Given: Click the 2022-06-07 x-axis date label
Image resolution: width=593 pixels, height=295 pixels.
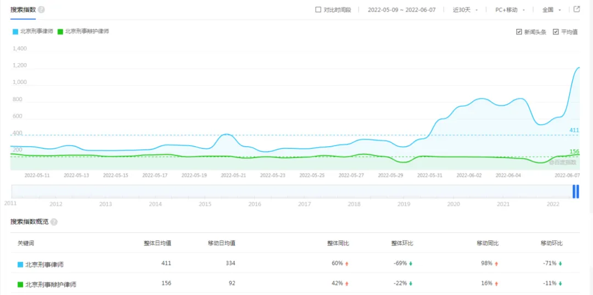Looking at the screenshot, I should point(567,175).
